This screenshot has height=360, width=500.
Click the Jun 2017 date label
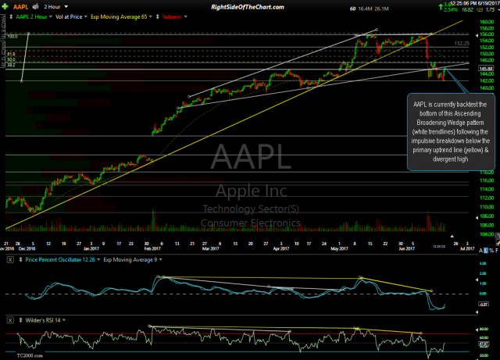406,248
